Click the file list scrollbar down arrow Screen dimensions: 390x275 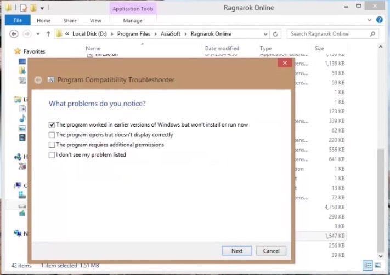(x=381, y=256)
